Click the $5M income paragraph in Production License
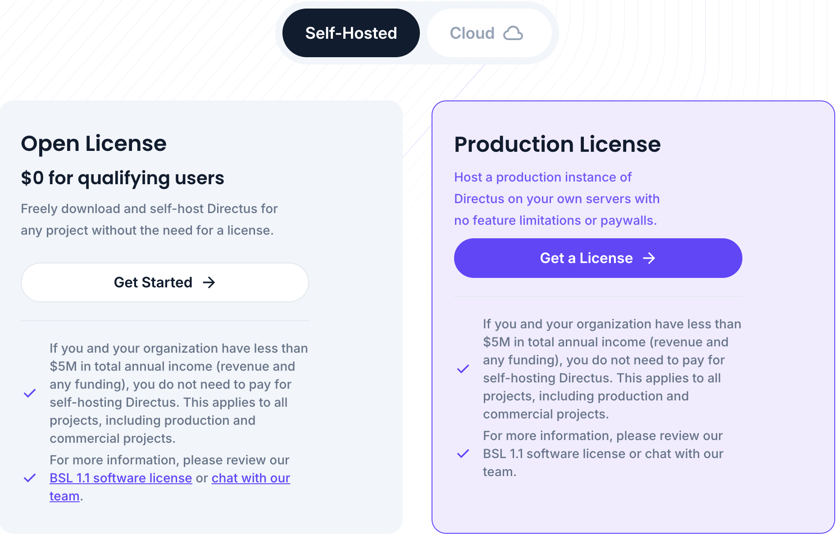Viewport: 837px width, 536px height. point(612,369)
